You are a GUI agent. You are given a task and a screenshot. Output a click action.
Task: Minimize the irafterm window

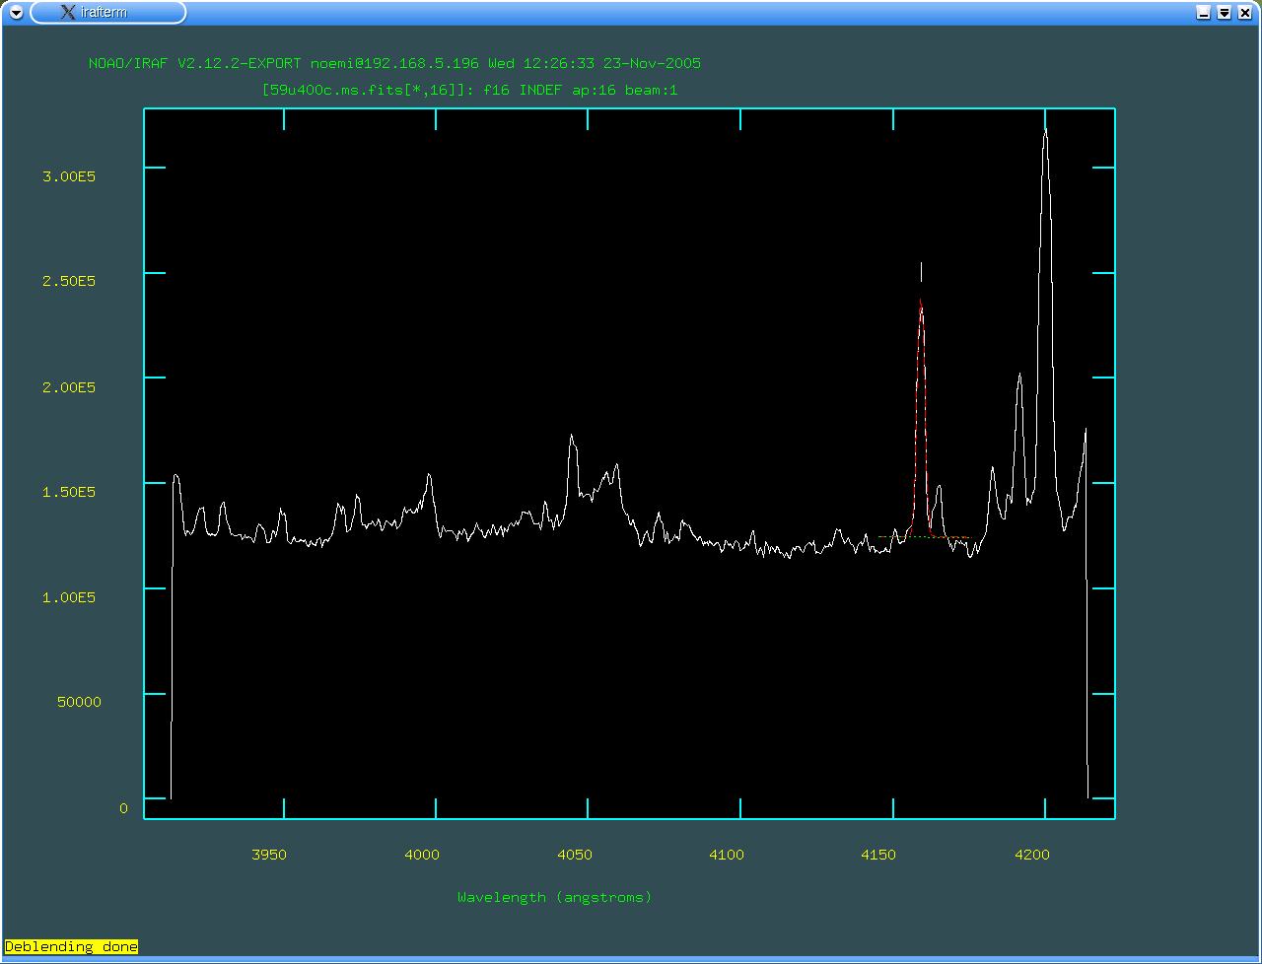pos(1204,13)
